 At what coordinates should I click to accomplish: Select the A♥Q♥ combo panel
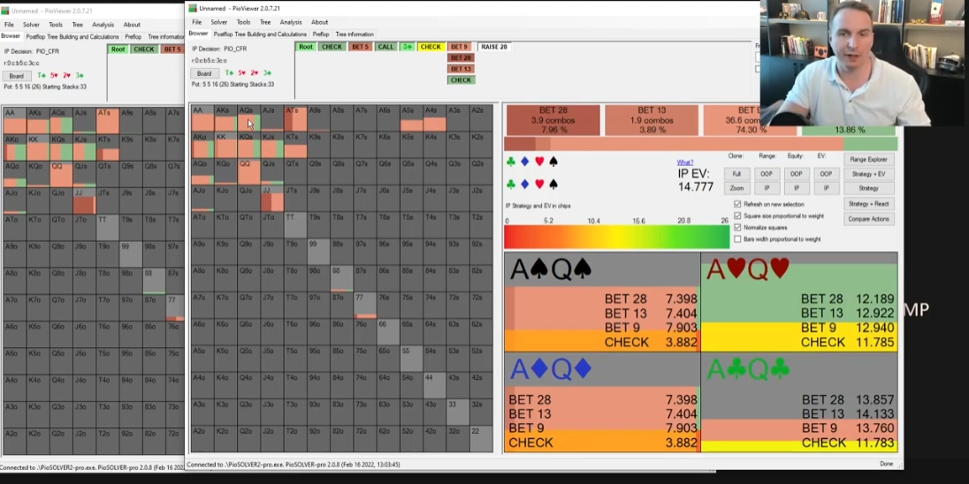799,302
